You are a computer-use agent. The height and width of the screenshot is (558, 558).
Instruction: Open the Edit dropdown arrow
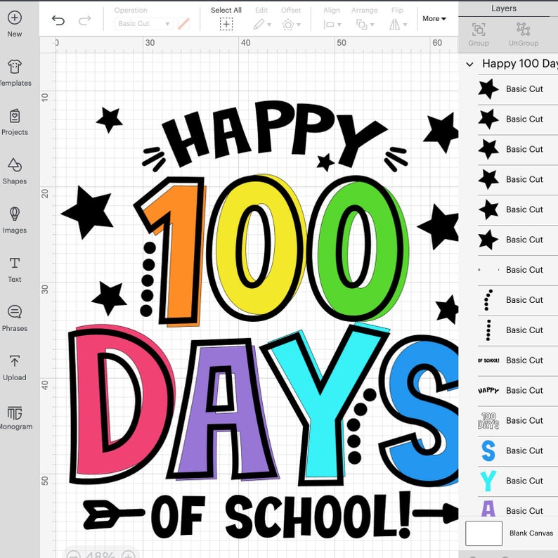coord(269,25)
